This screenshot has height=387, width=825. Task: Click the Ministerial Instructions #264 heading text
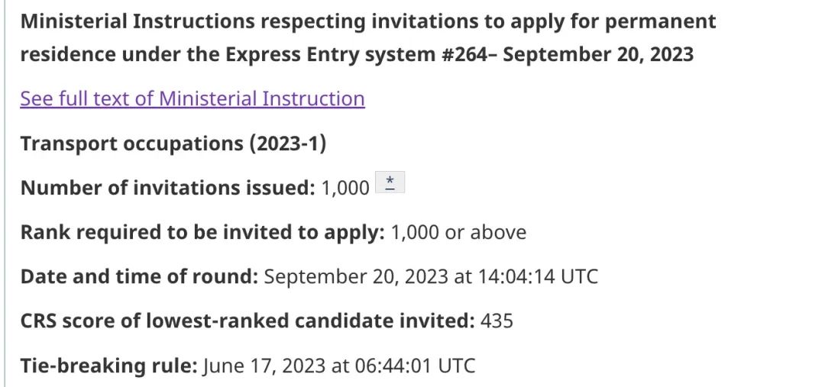coord(367,38)
